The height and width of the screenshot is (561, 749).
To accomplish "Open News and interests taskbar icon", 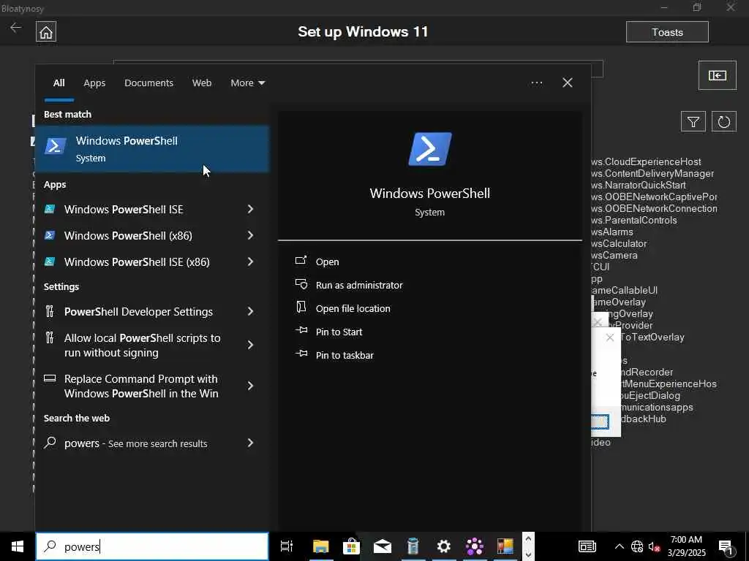I will [x=587, y=546].
